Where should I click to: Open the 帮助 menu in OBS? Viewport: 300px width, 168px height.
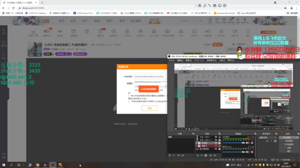(231, 60)
